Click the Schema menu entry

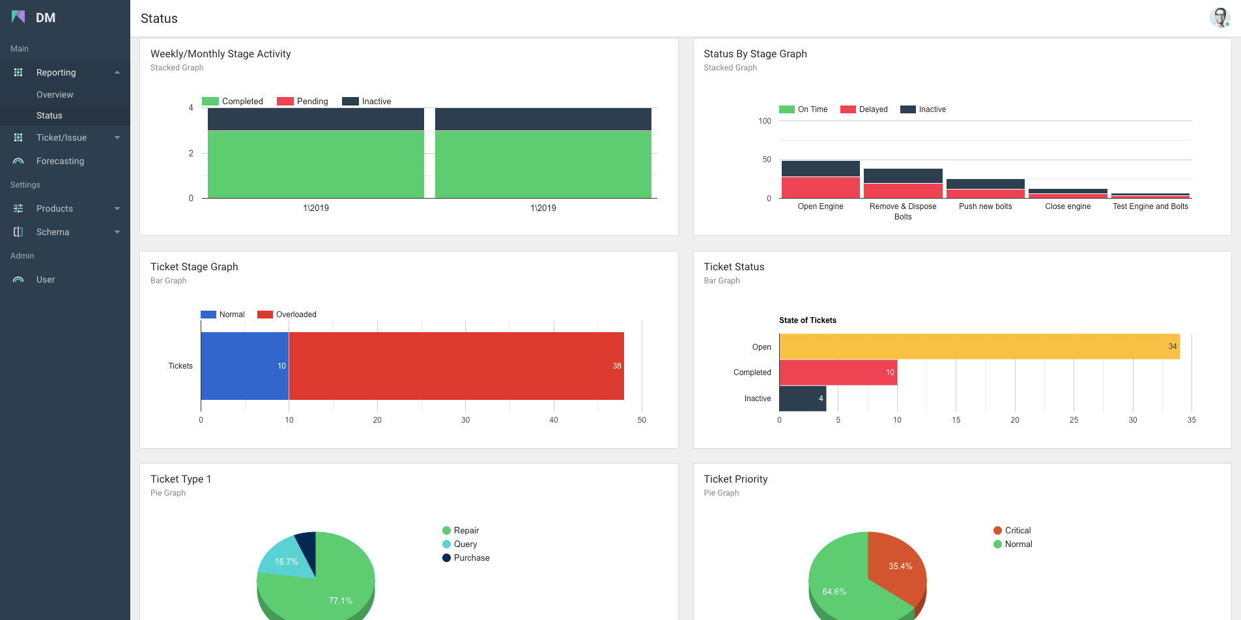[x=53, y=232]
